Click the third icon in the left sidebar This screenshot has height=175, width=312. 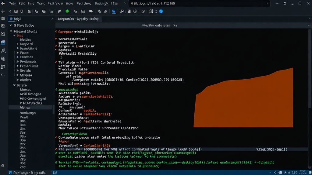tap(3, 34)
